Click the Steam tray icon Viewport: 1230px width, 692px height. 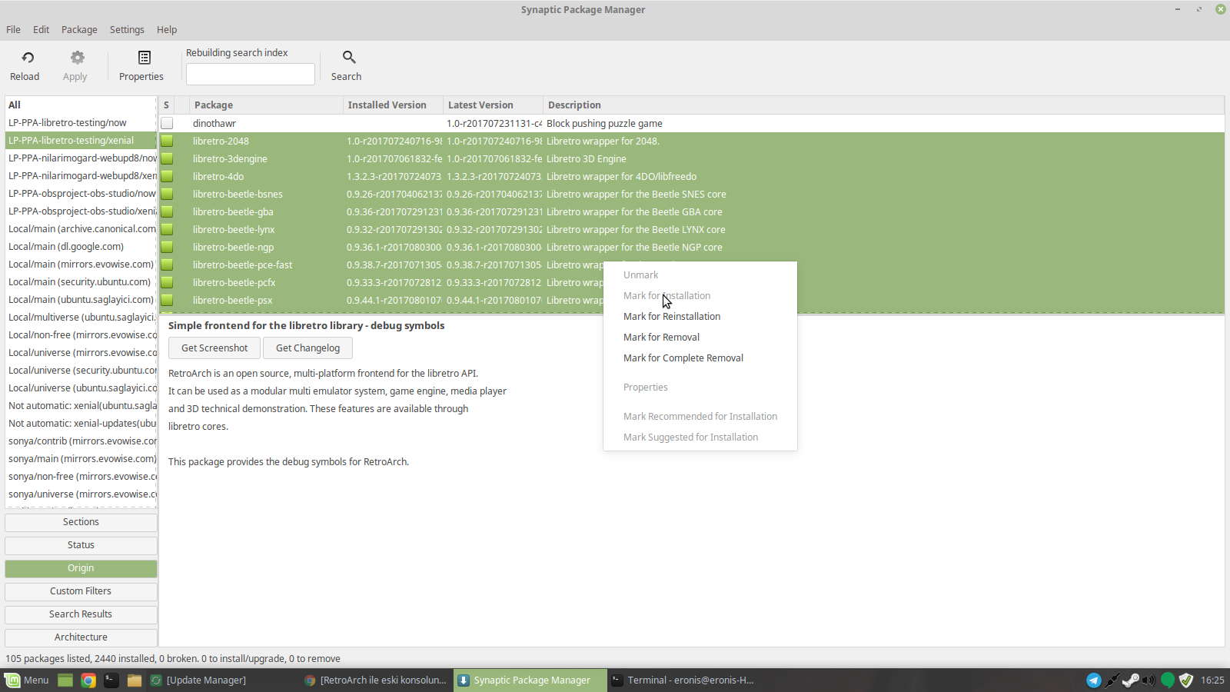[1130, 680]
